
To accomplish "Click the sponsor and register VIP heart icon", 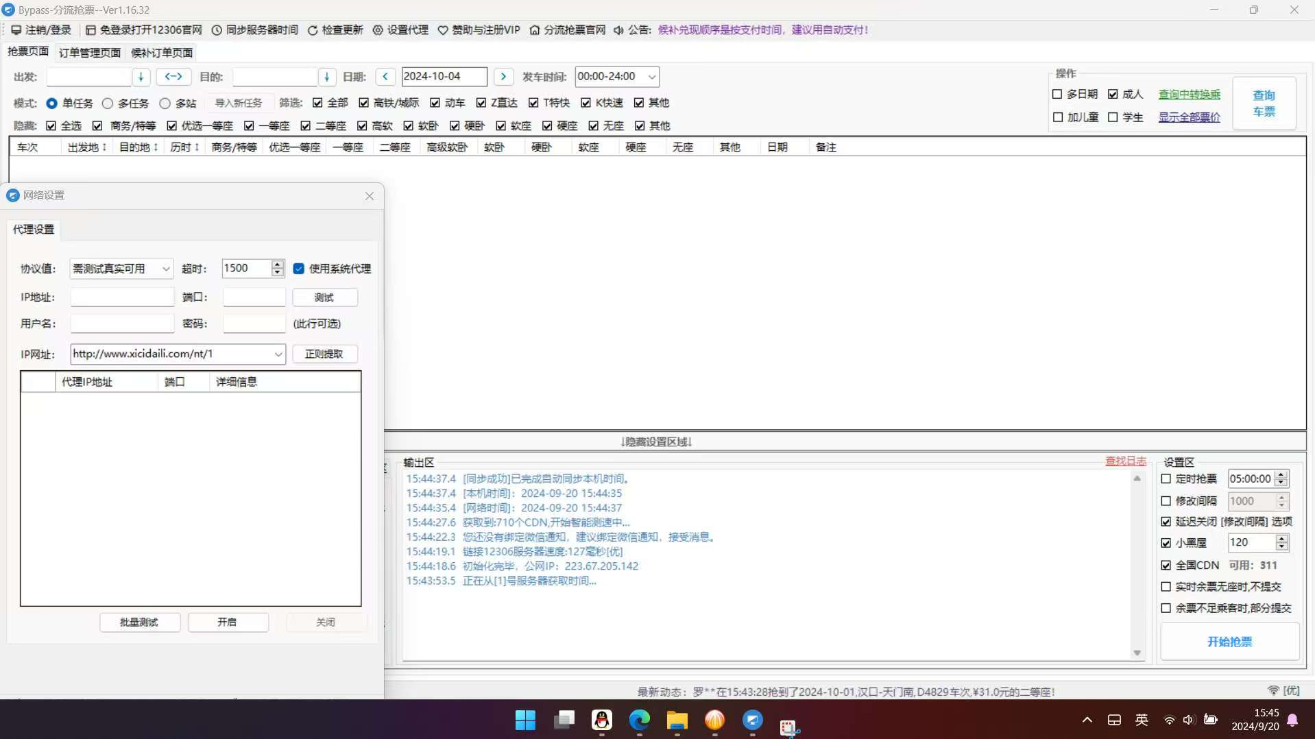I will (443, 30).
